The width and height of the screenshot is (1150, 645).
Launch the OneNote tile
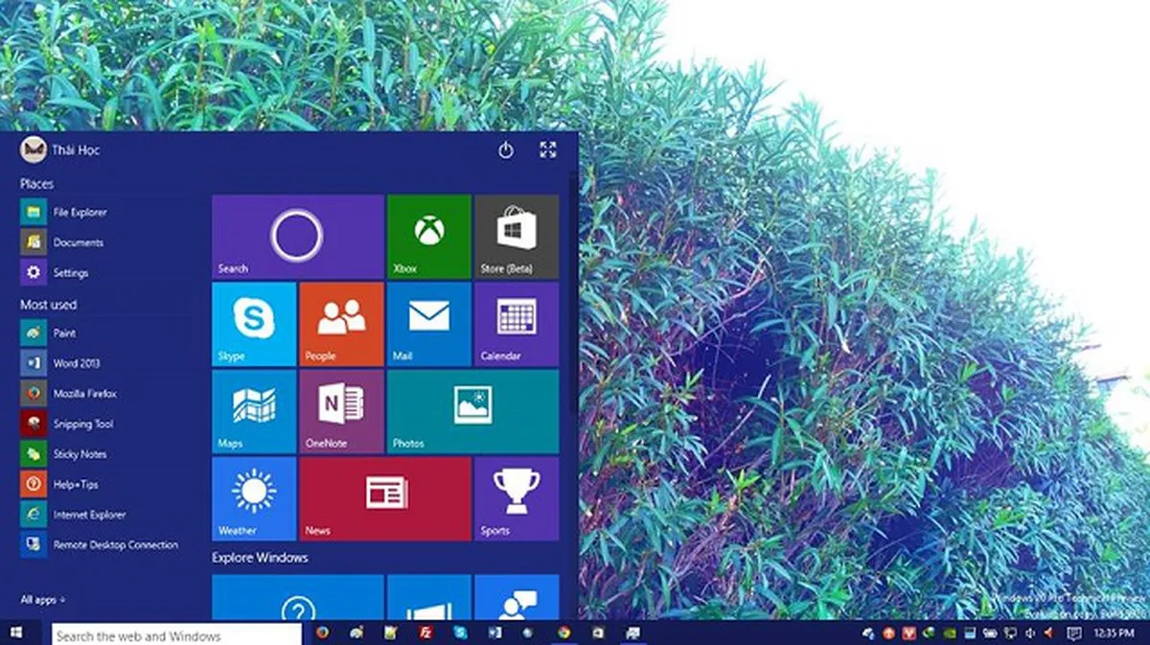coord(341,411)
